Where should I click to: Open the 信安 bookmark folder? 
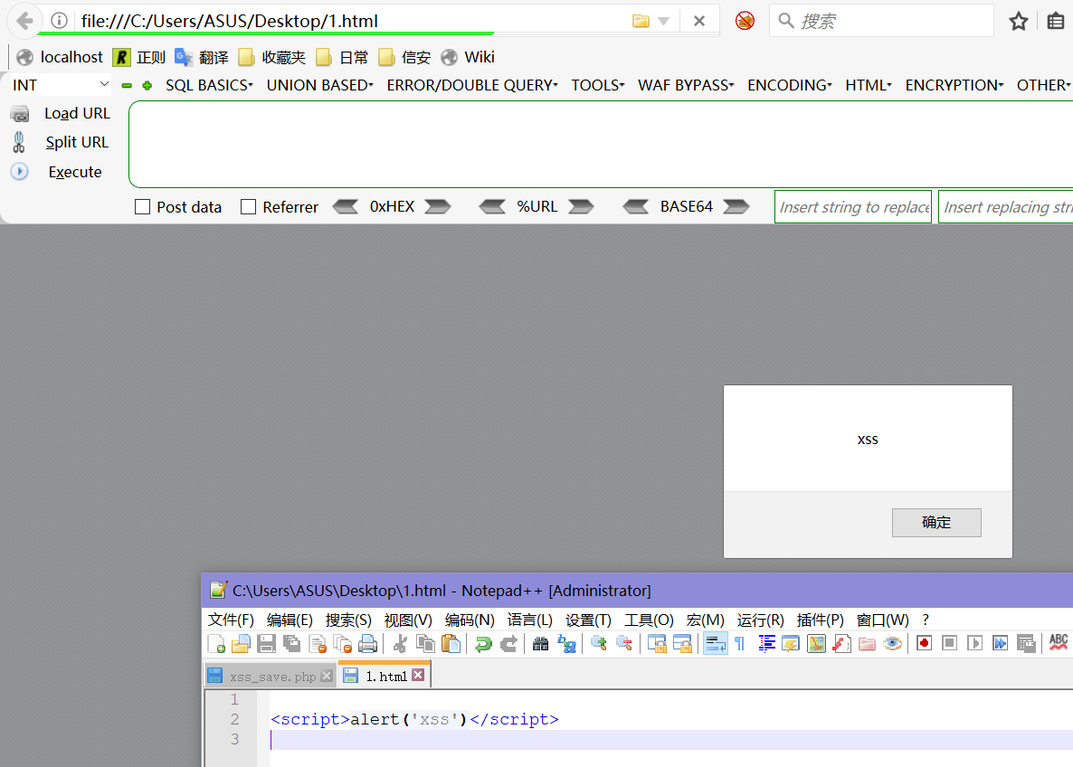click(404, 58)
